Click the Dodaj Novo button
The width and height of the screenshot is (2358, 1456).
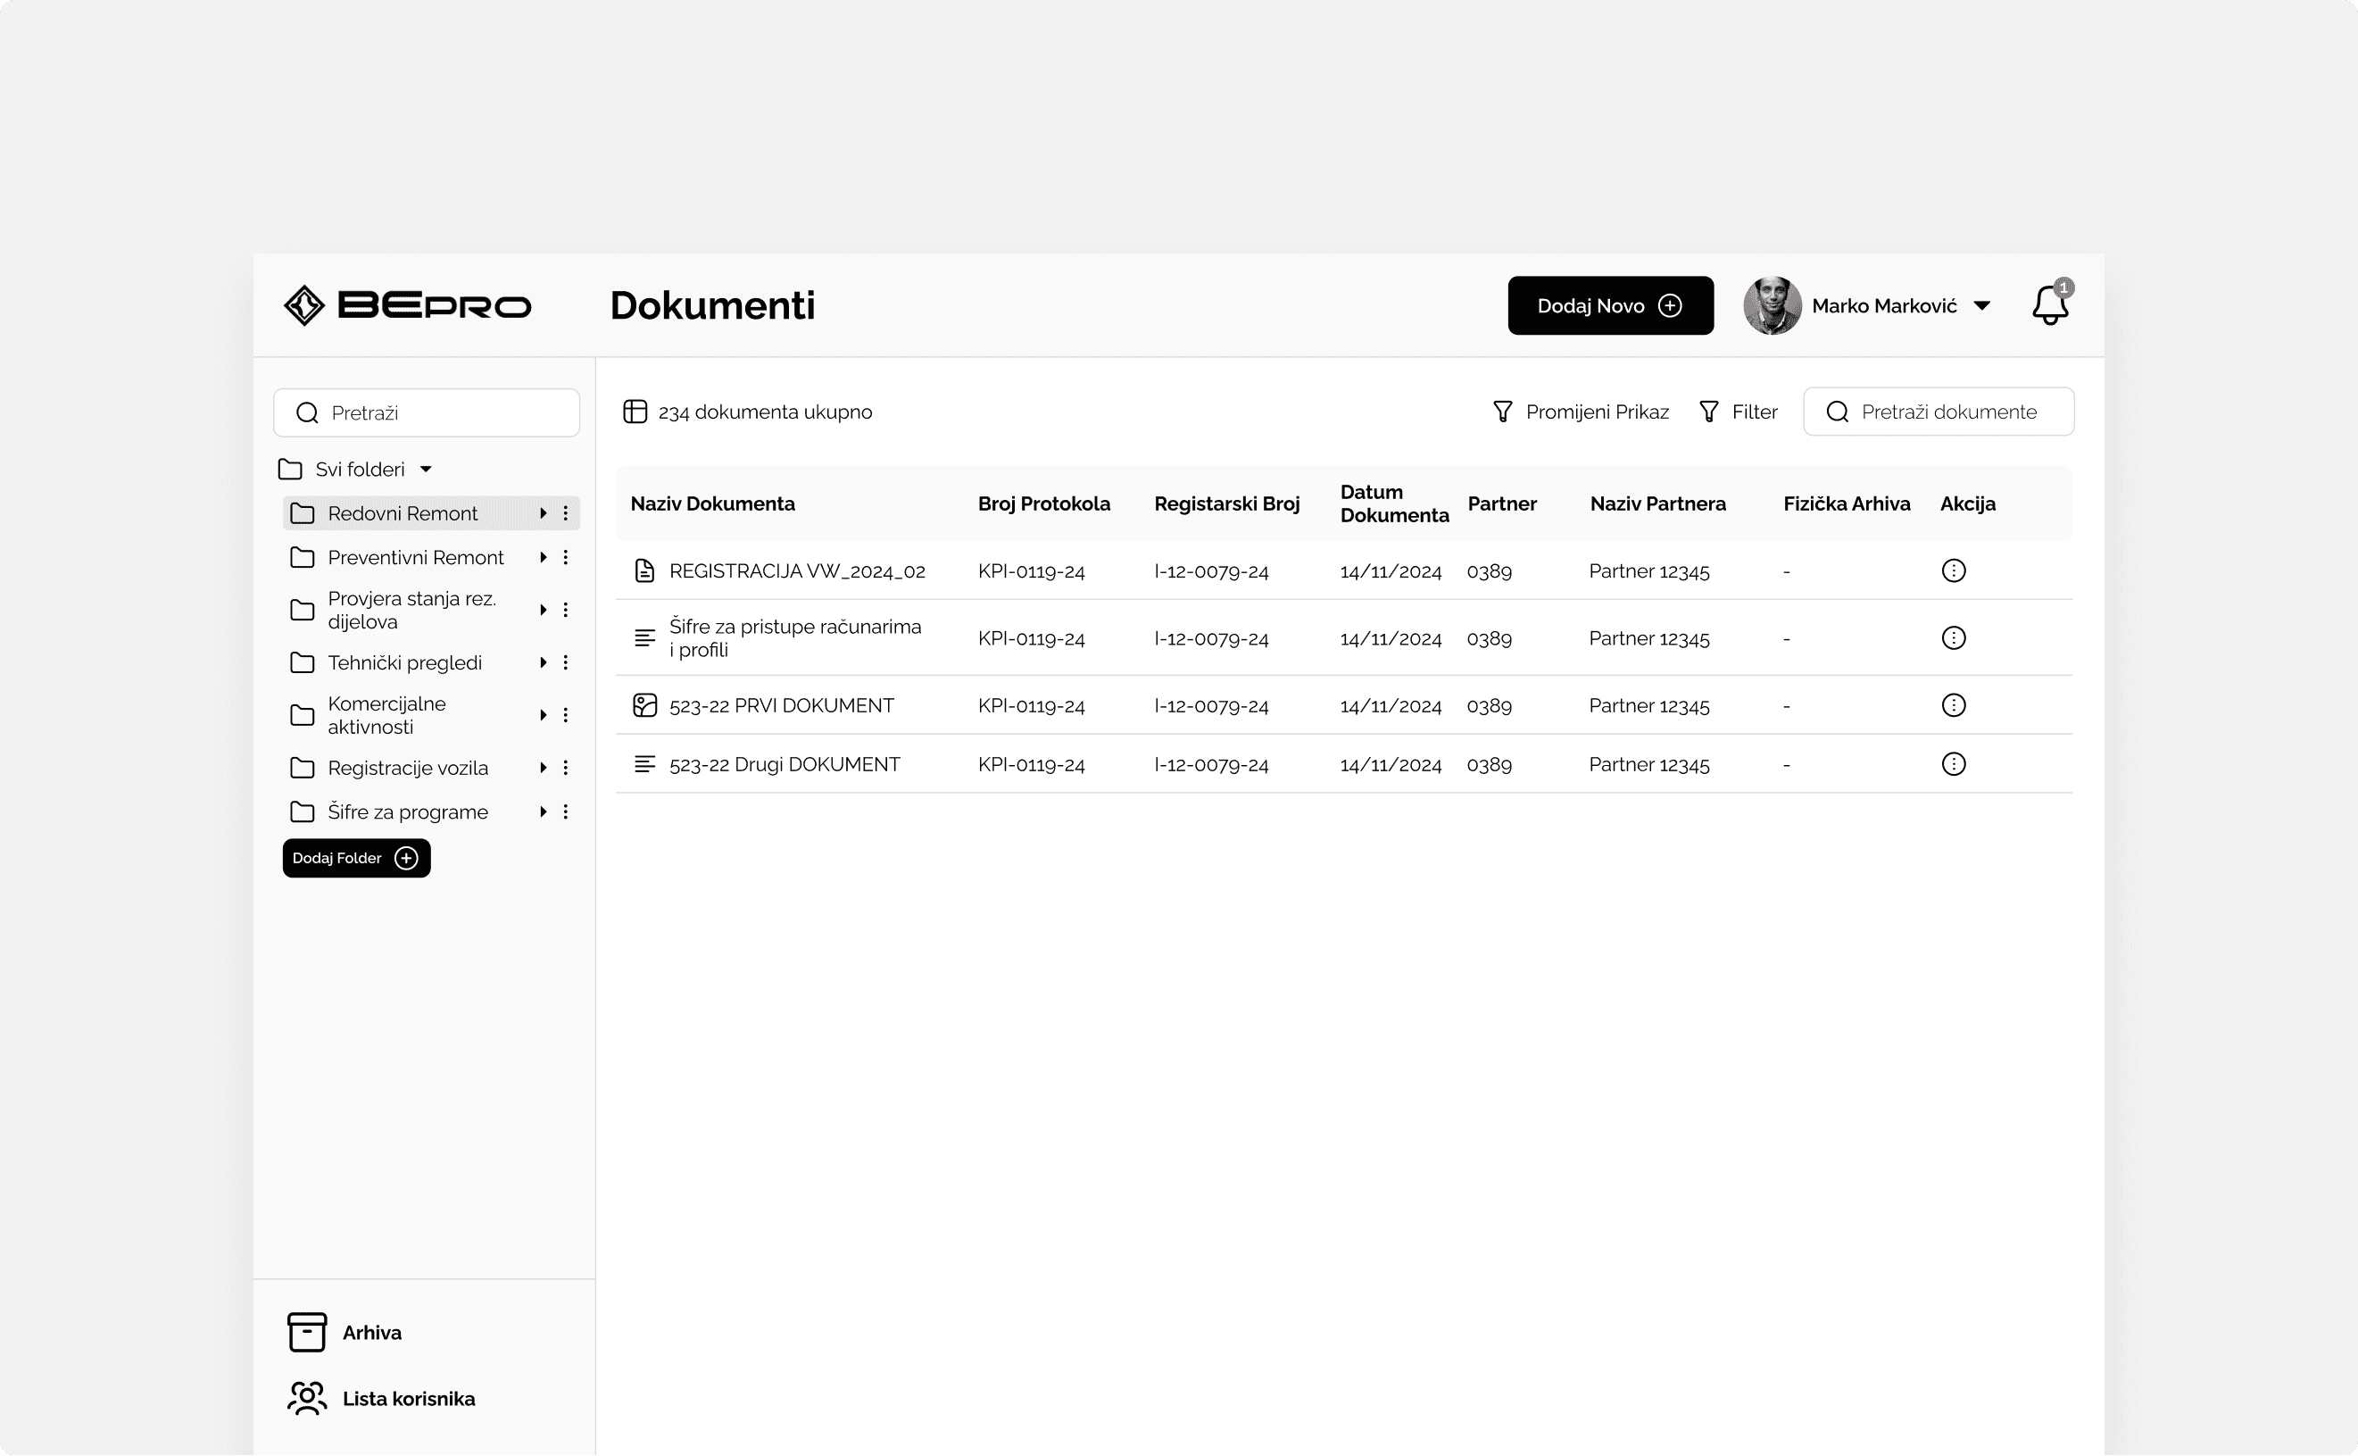pos(1609,305)
